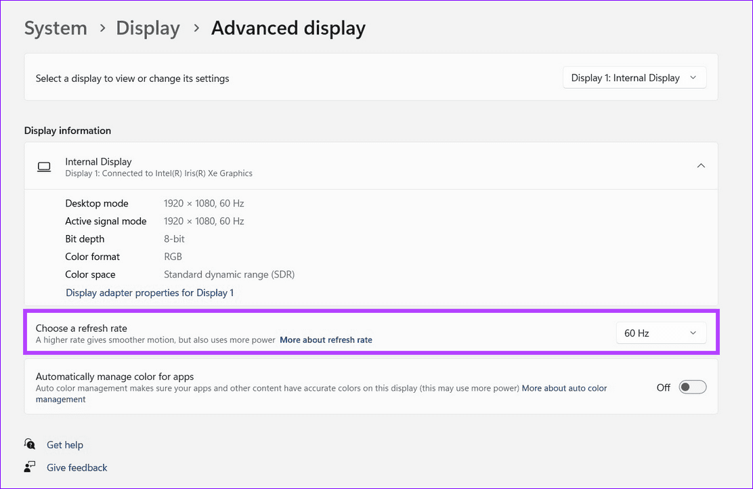Open the More about auto color management link

click(x=564, y=388)
